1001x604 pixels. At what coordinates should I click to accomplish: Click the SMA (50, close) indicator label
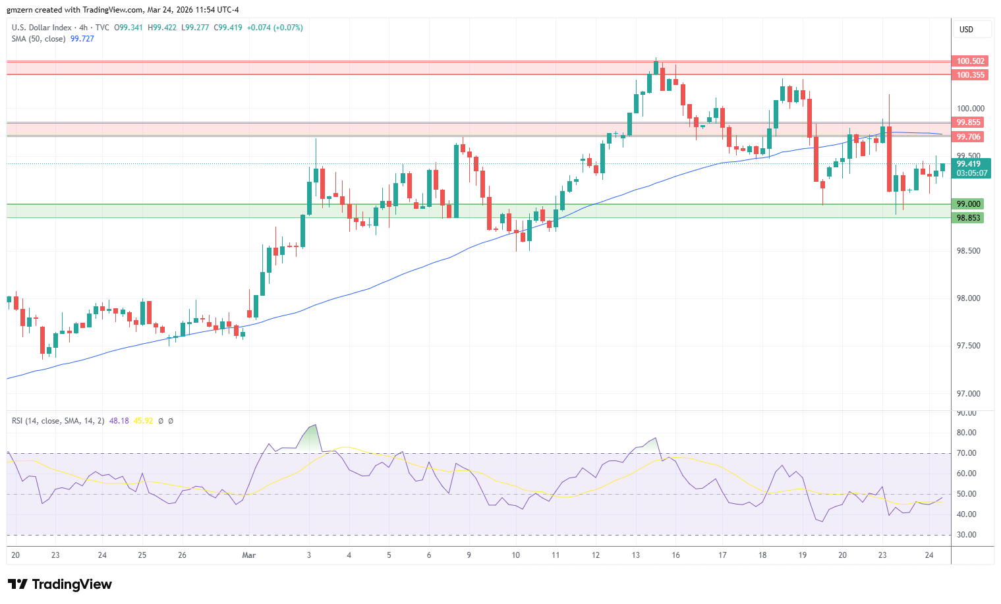(x=38, y=39)
